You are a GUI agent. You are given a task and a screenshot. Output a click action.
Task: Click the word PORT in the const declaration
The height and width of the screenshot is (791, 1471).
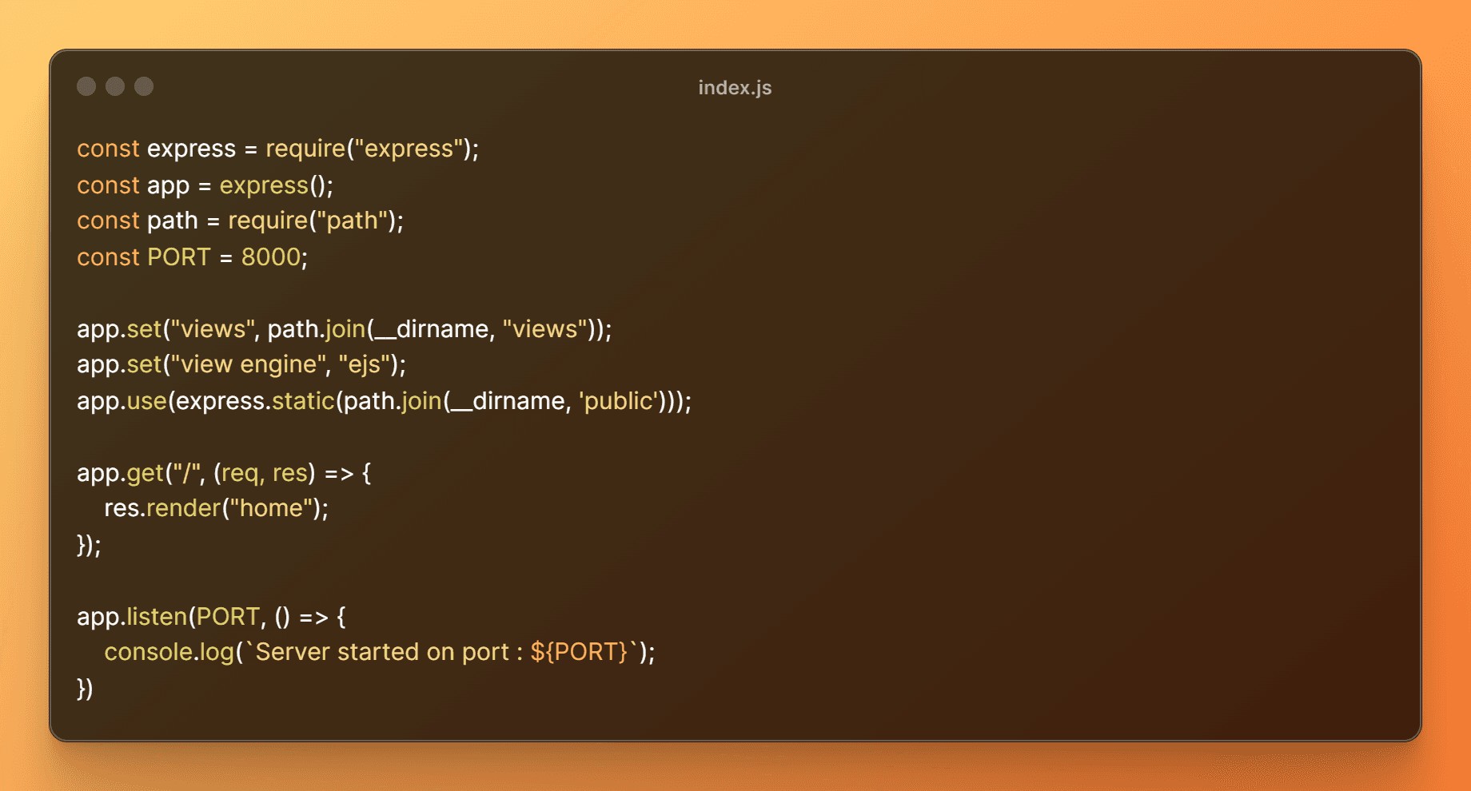179,256
